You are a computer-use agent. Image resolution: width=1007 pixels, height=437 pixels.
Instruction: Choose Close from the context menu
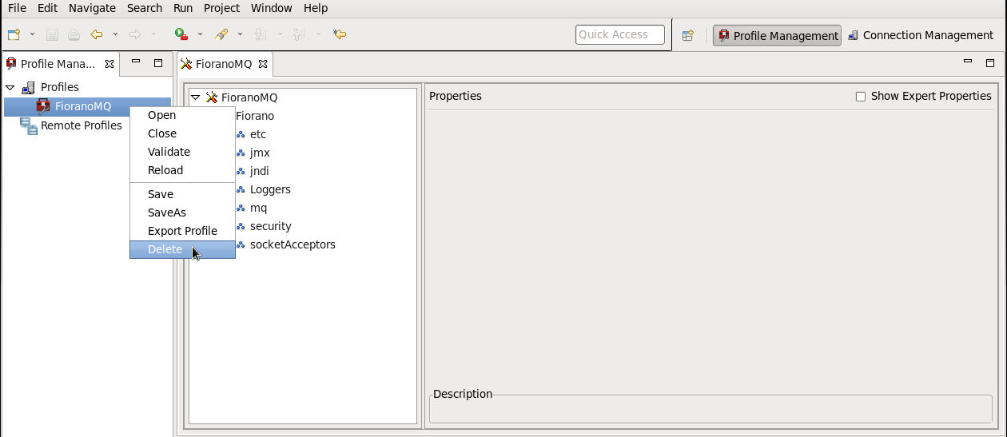[182, 133]
